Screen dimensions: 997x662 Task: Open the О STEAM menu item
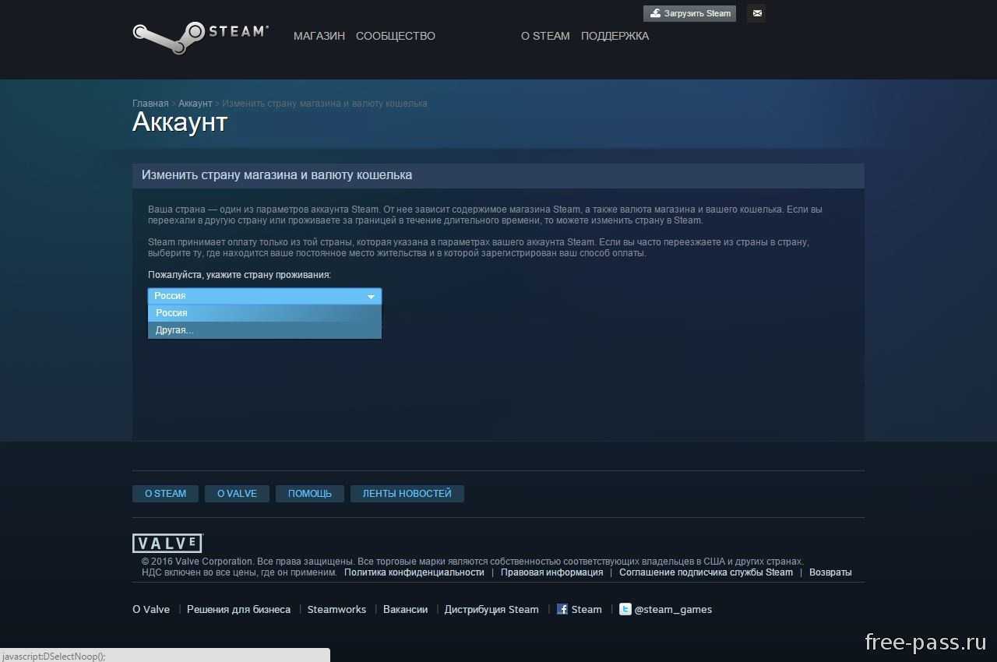click(545, 36)
